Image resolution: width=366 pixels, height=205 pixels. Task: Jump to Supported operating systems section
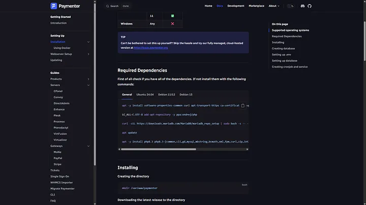290,30
